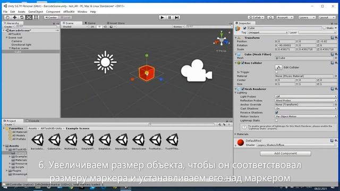
Task: Open the BarcodeScene asset
Action: 38,142
